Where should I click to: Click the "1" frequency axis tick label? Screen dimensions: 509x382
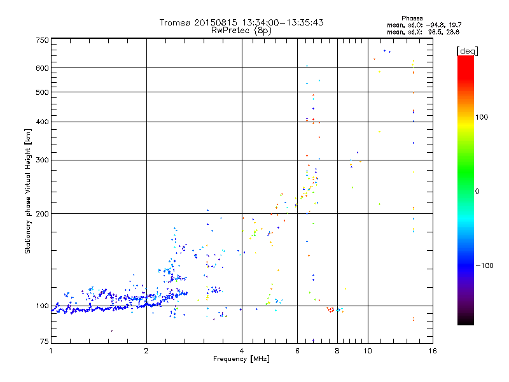[51, 351]
